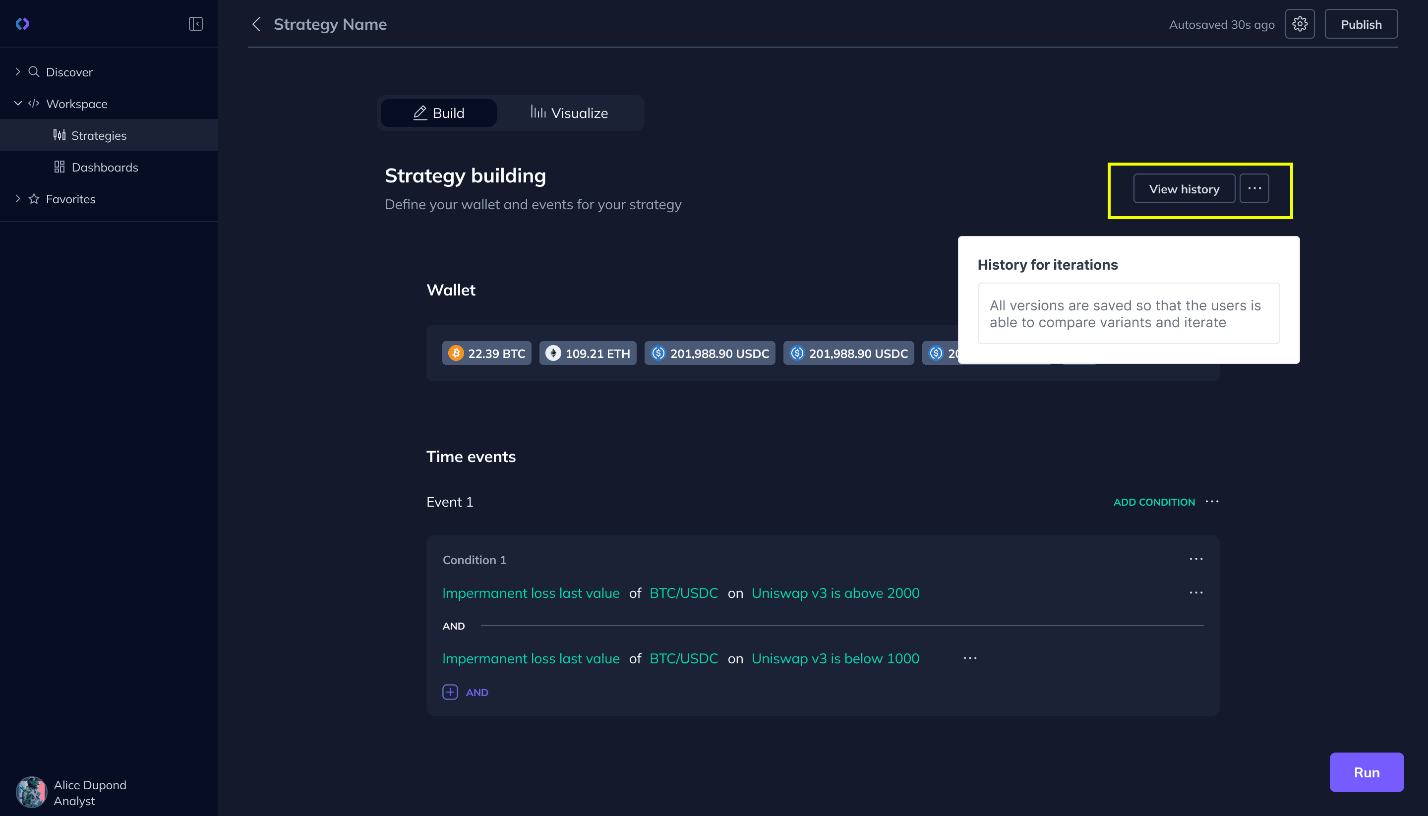The image size is (1428, 816).
Task: Click the Publish button
Action: click(1361, 24)
